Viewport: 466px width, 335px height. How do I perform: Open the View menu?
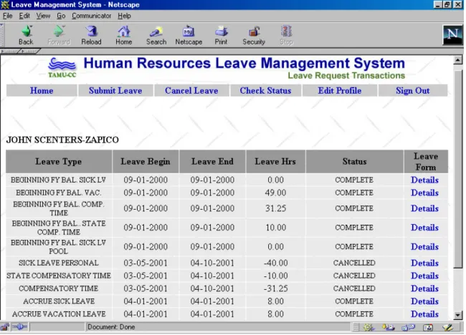point(43,16)
